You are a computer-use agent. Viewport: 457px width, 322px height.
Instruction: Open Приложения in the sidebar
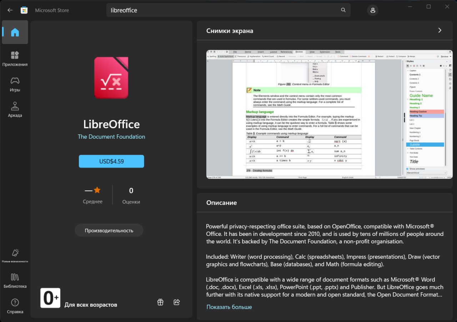click(15, 59)
